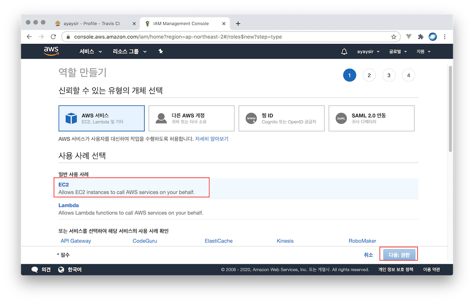Open the notifications bell icon

pyautogui.click(x=344, y=52)
